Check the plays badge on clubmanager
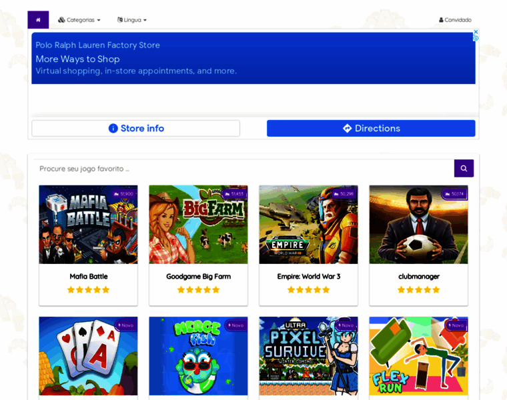 coord(454,194)
